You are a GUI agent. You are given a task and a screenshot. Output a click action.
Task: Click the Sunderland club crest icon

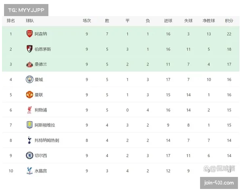[29, 64]
